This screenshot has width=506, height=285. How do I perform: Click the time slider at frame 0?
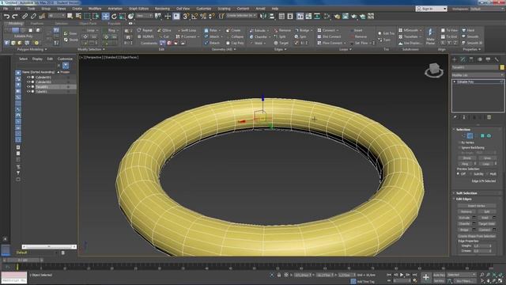(22, 260)
